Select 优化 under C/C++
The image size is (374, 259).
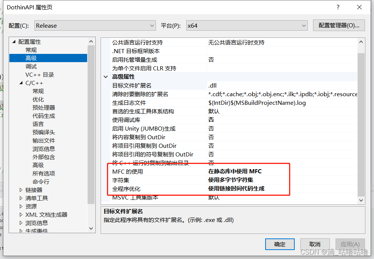[x=38, y=99]
